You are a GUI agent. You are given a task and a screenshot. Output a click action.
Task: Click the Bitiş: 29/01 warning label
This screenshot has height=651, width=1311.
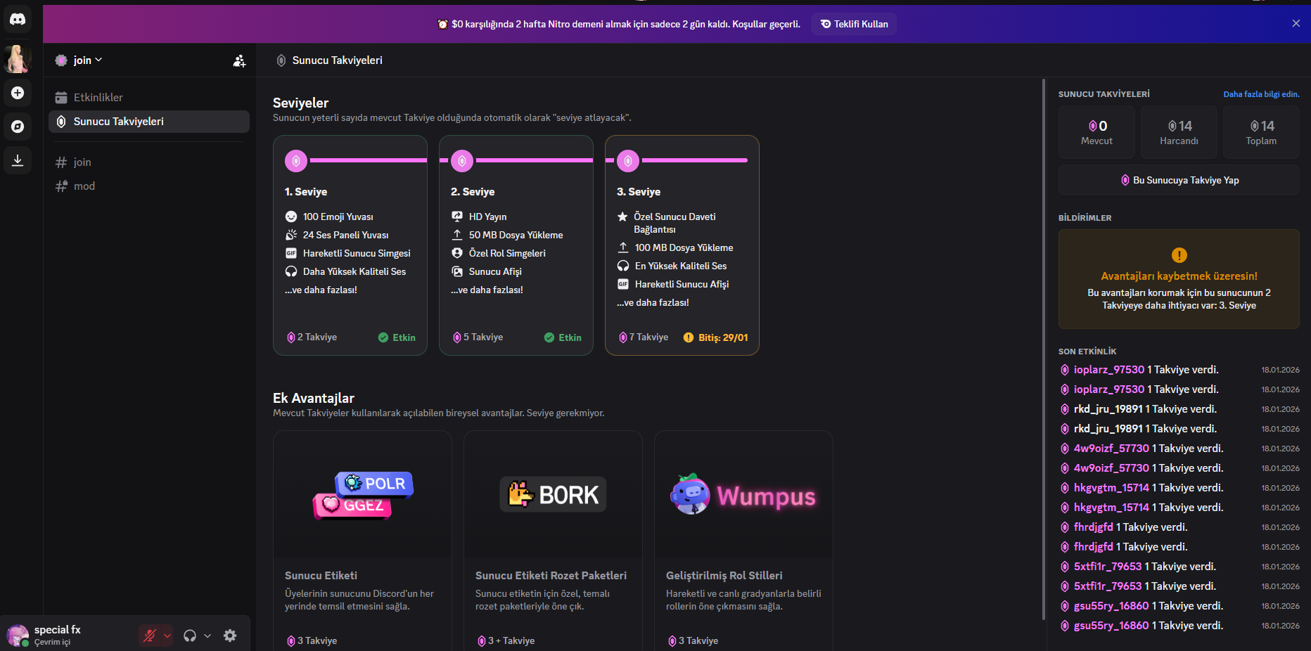point(715,337)
